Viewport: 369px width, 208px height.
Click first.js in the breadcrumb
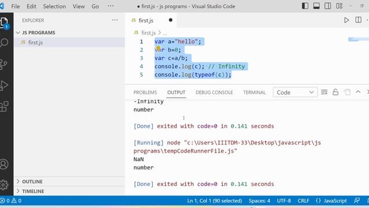point(149,33)
